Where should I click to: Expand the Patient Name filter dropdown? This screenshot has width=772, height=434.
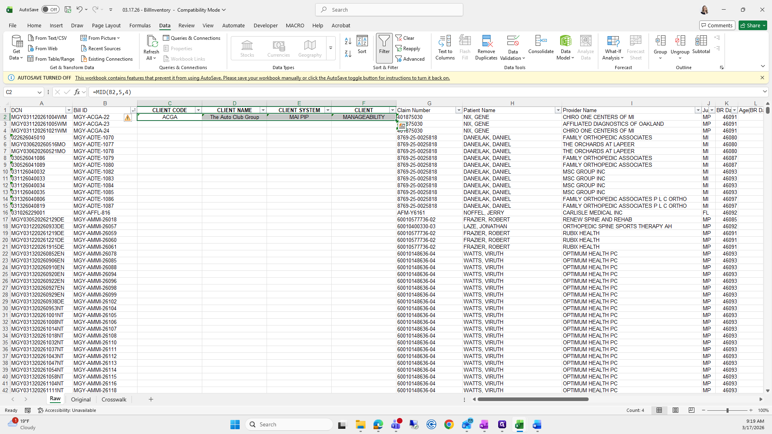point(558,110)
